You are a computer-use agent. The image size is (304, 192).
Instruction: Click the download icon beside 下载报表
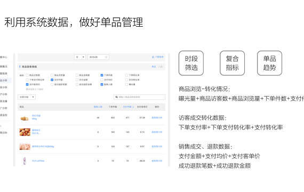coord(153,57)
